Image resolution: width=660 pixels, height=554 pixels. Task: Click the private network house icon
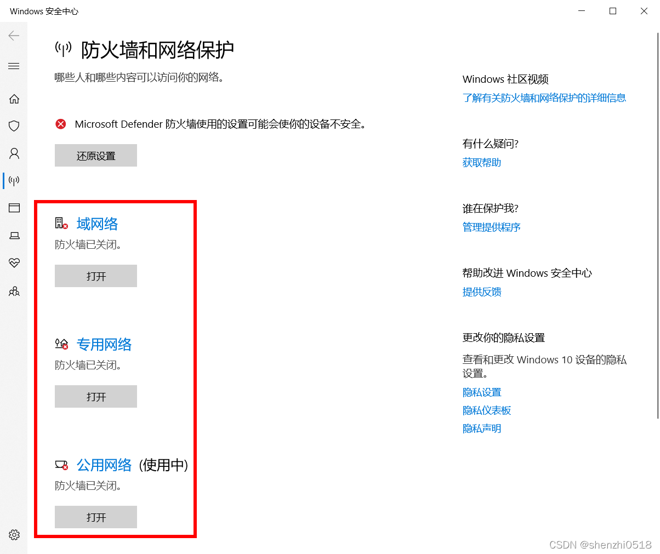click(61, 344)
